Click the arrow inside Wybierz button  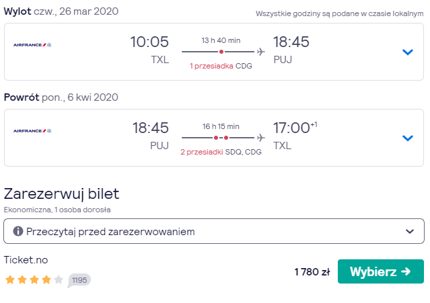point(406,271)
